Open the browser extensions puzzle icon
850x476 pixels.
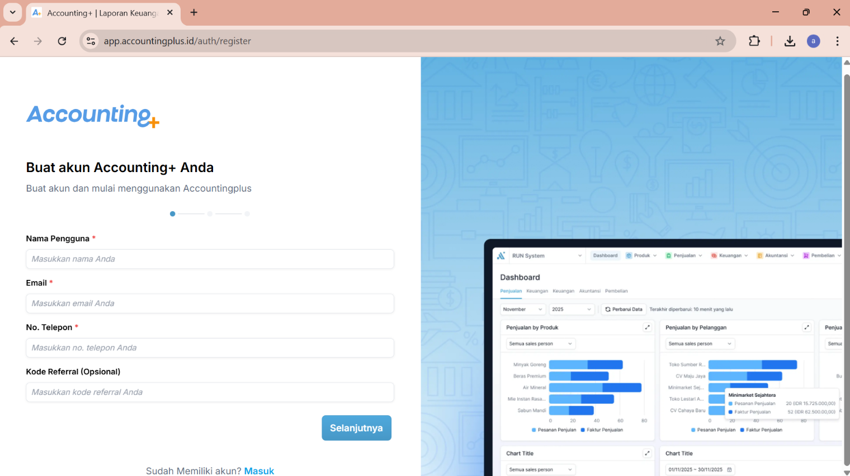click(x=754, y=41)
